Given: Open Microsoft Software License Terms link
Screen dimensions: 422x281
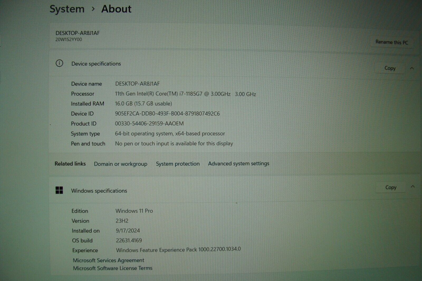Looking at the screenshot, I should coord(113,268).
